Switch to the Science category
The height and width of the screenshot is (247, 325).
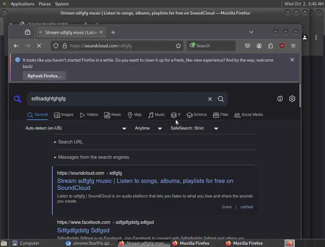[x=196, y=115]
